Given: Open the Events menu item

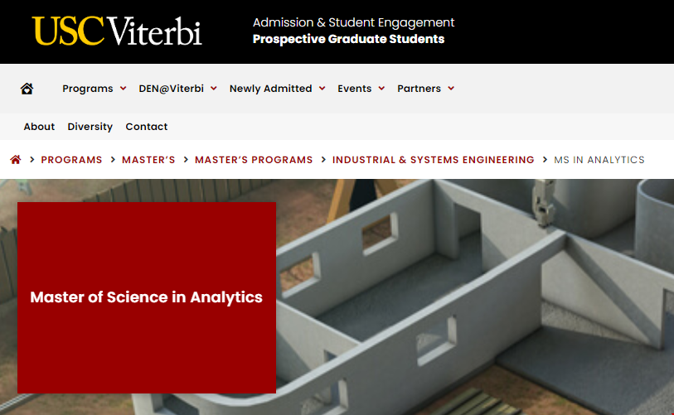Looking at the screenshot, I should (x=354, y=89).
